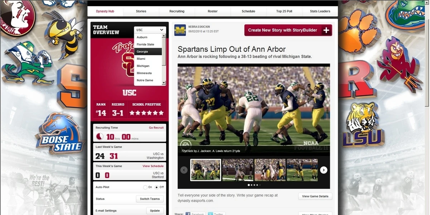Click the plus icon on Create New Story
The width and height of the screenshot is (430, 215).
[326, 30]
